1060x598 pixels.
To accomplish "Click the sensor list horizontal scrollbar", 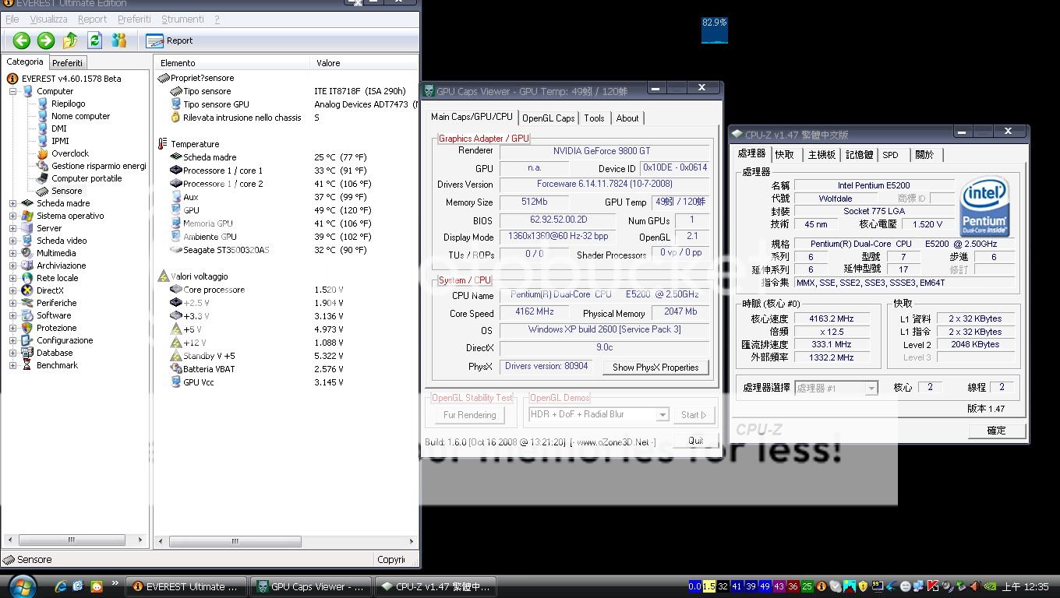I will 286,541.
